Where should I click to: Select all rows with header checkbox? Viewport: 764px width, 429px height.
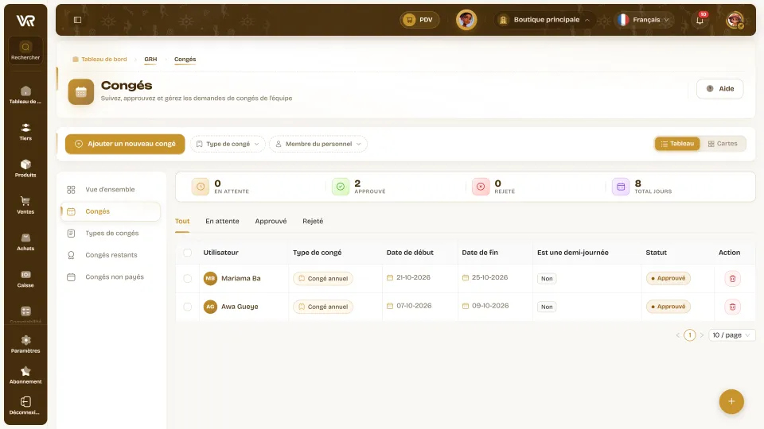point(188,253)
